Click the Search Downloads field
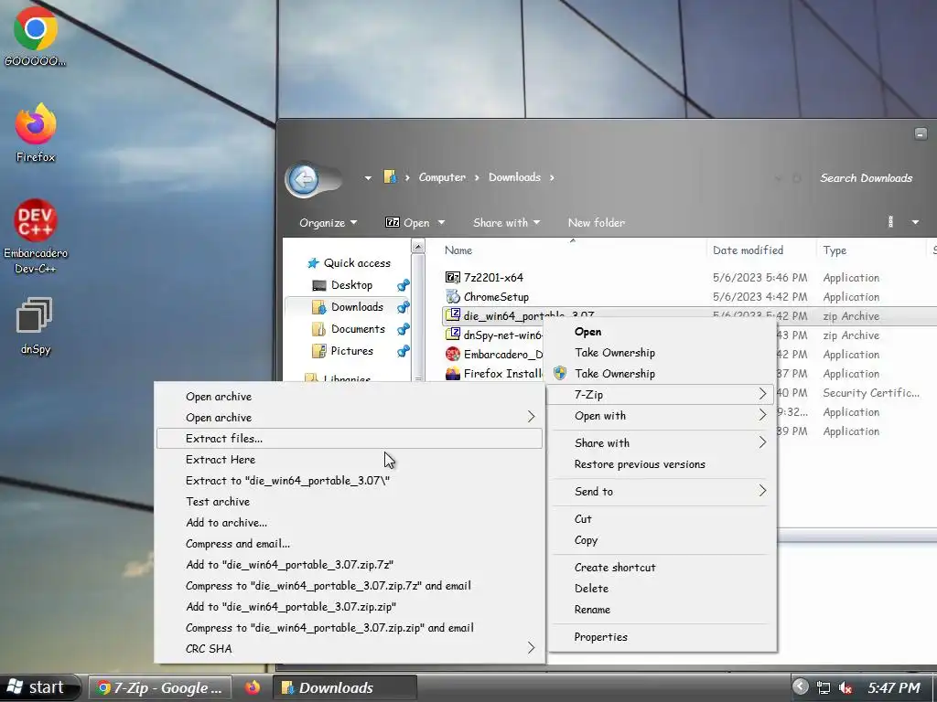937x702 pixels. pyautogui.click(x=866, y=178)
